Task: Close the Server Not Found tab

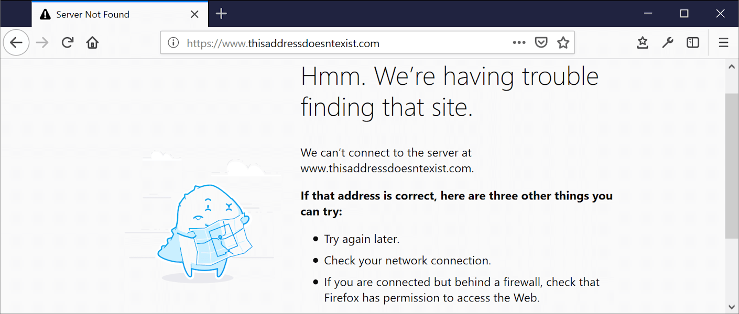Action: [194, 14]
